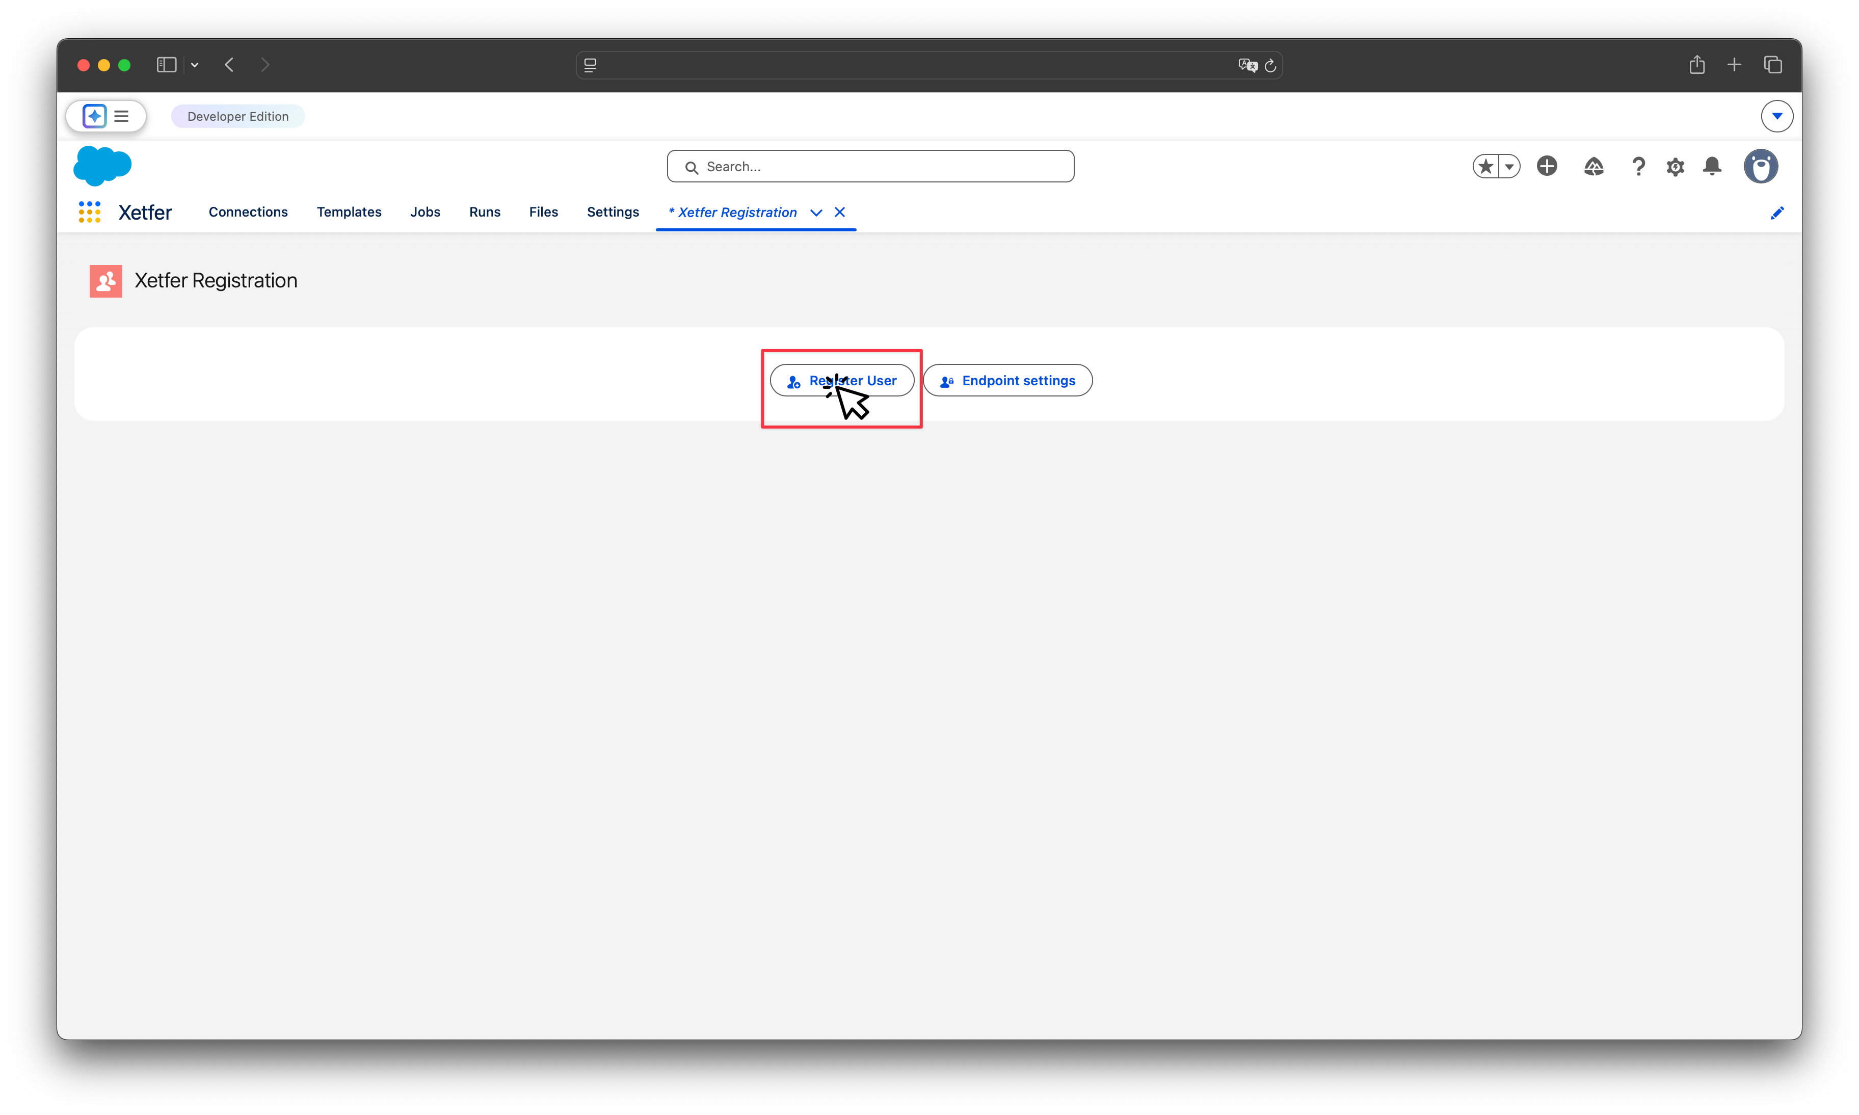Open the user avatar profile icon
Screen dimensions: 1859x1115
pos(1761,166)
